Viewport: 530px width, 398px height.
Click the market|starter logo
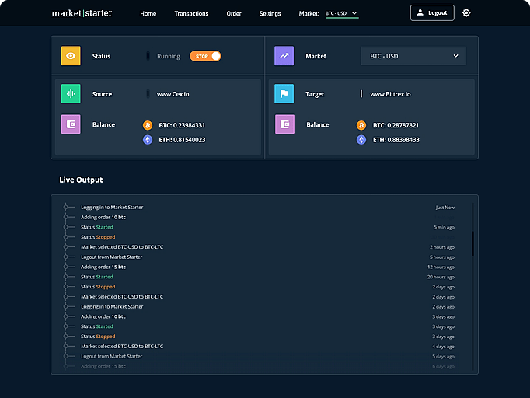click(x=80, y=13)
